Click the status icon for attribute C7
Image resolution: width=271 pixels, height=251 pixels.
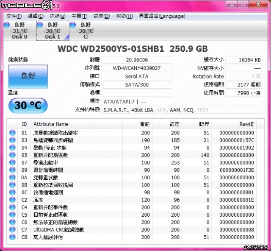[x=12, y=229]
